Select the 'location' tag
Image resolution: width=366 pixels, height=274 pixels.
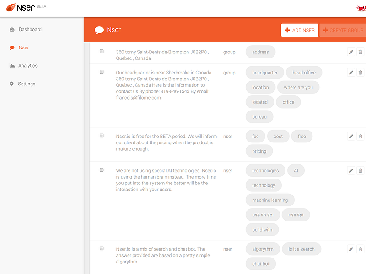(x=260, y=87)
